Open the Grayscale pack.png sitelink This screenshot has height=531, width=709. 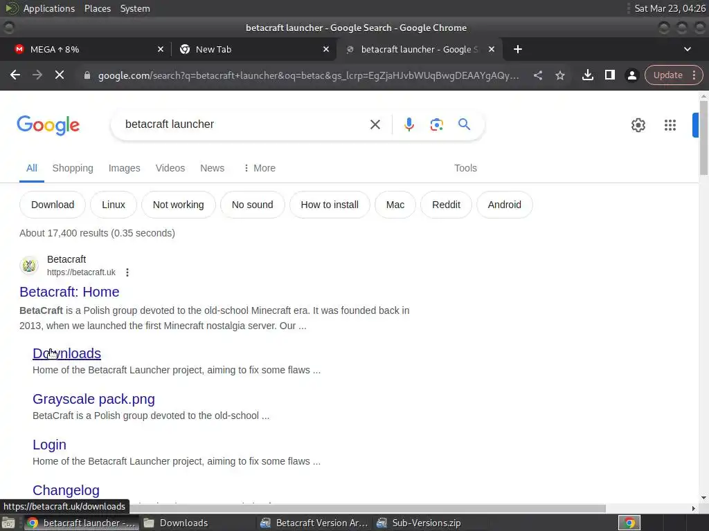[x=93, y=399]
